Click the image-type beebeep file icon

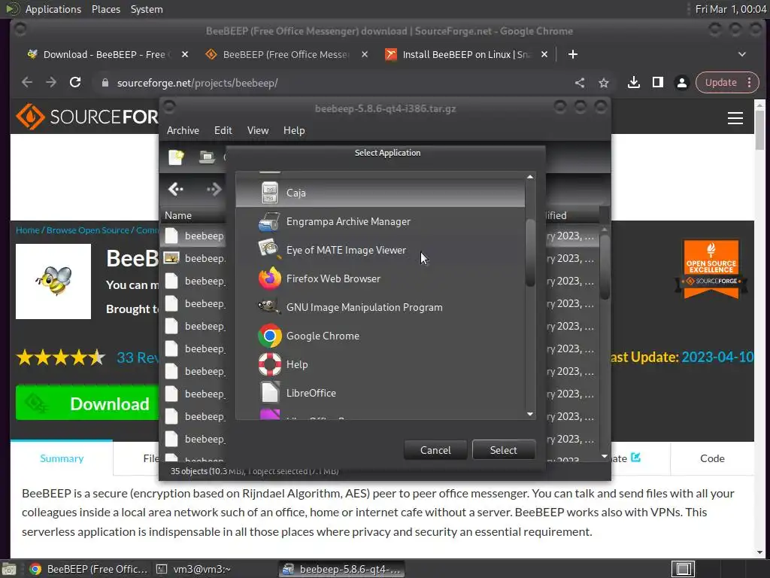[x=171, y=258]
